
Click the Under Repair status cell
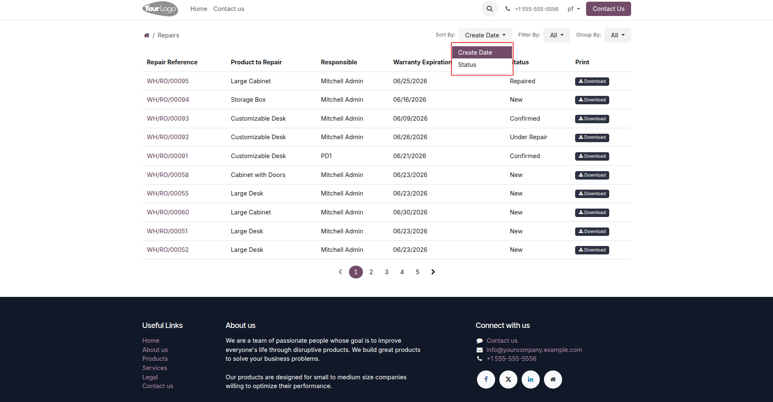pos(528,137)
